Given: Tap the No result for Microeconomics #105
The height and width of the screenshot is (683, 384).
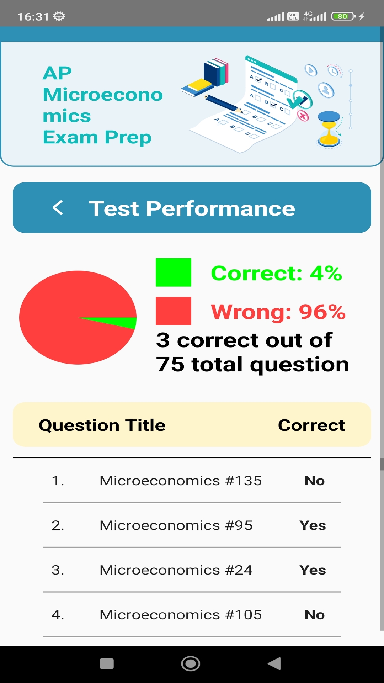Looking at the screenshot, I should click(x=314, y=614).
